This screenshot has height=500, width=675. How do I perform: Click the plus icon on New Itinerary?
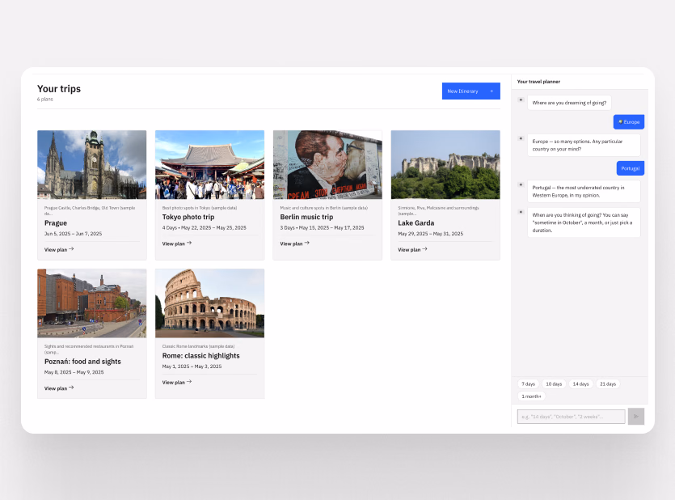click(491, 91)
